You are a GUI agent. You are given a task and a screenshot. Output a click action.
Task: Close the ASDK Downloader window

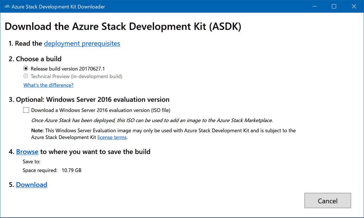click(353, 7)
